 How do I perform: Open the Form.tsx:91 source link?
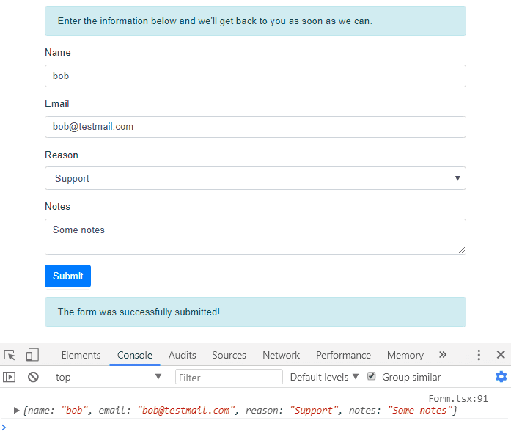[x=457, y=399]
